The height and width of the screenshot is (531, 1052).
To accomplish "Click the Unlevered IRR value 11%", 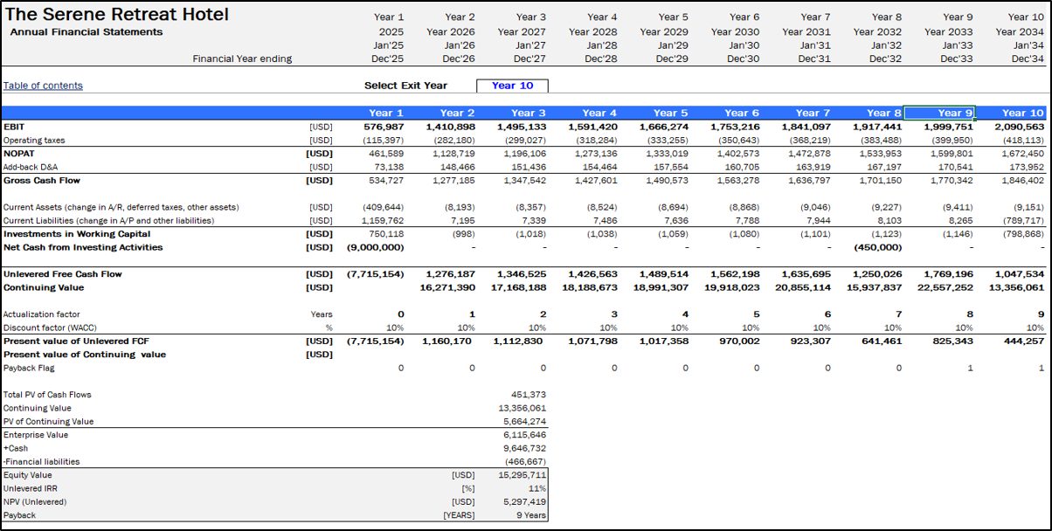I will (537, 488).
